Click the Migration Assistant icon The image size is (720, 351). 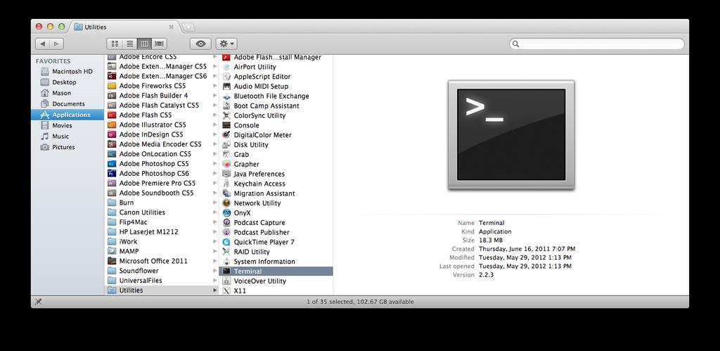coord(226,193)
